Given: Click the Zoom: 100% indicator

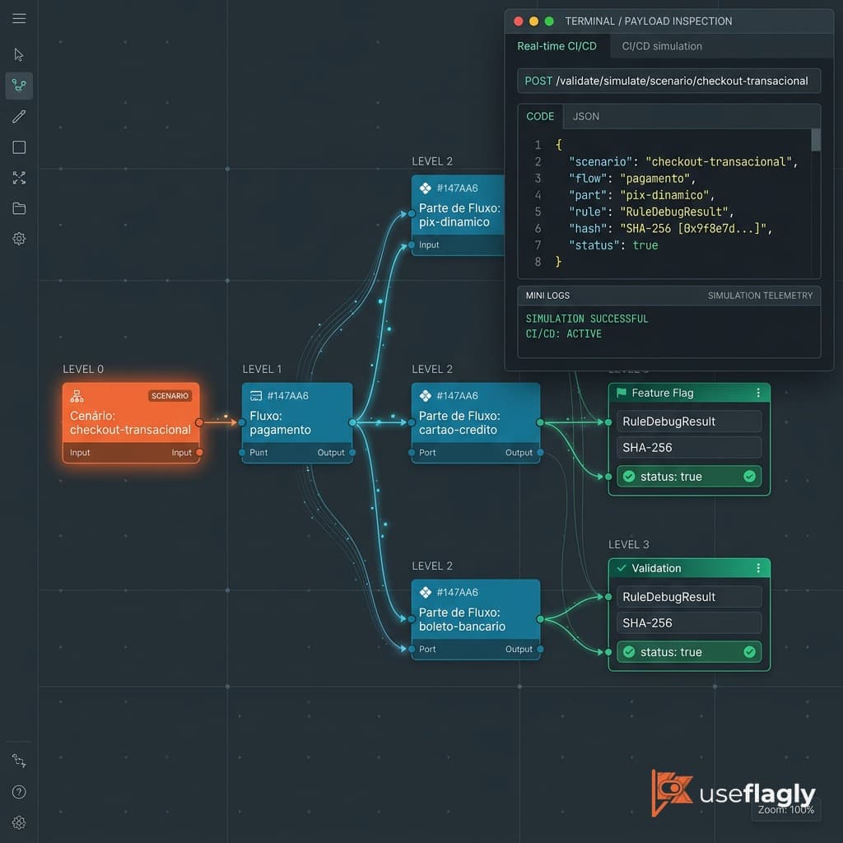Looking at the screenshot, I should coord(786,810).
